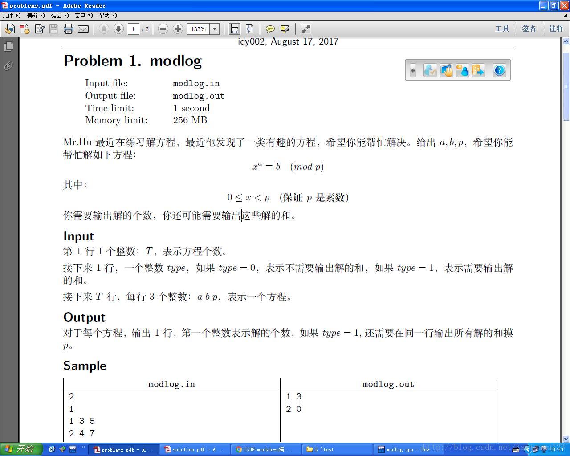The width and height of the screenshot is (570, 456).
Task: Click the modlog.out output file name
Action: pos(199,96)
